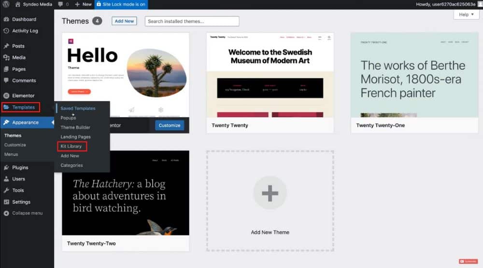The width and height of the screenshot is (483, 268).
Task: Click the Dashboard gauge icon
Action: [6, 19]
